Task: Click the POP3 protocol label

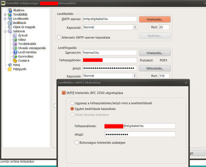Action: 164,61
